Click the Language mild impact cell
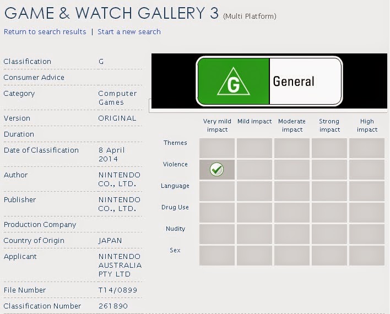390x314 pixels. click(254, 191)
